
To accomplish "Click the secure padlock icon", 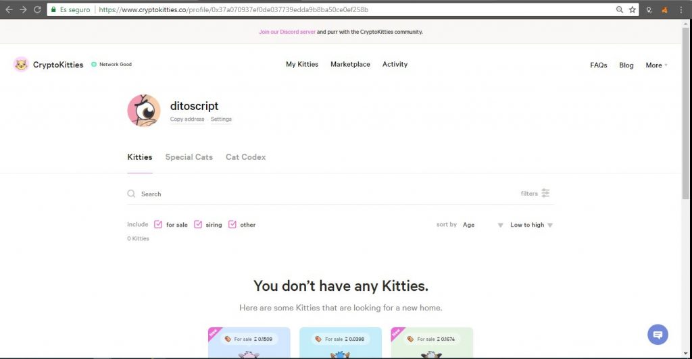I will [53, 9].
